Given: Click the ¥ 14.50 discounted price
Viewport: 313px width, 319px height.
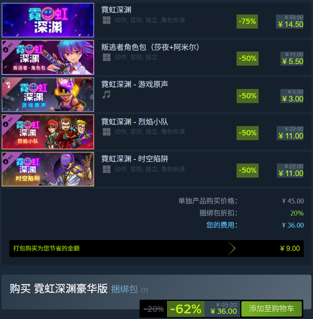Looking at the screenshot, I should tap(290, 25).
